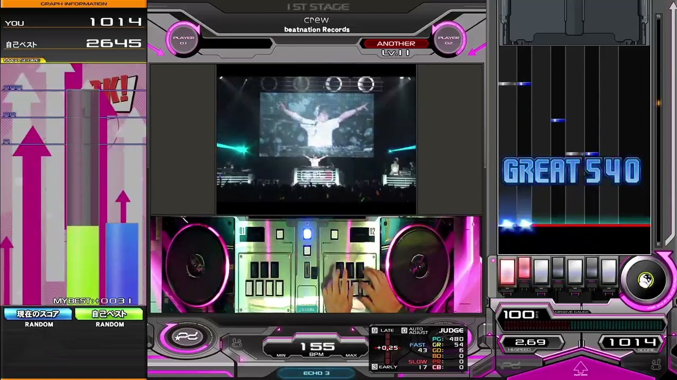
Task: Click the PLAYER 02 badge
Action: coord(449,40)
